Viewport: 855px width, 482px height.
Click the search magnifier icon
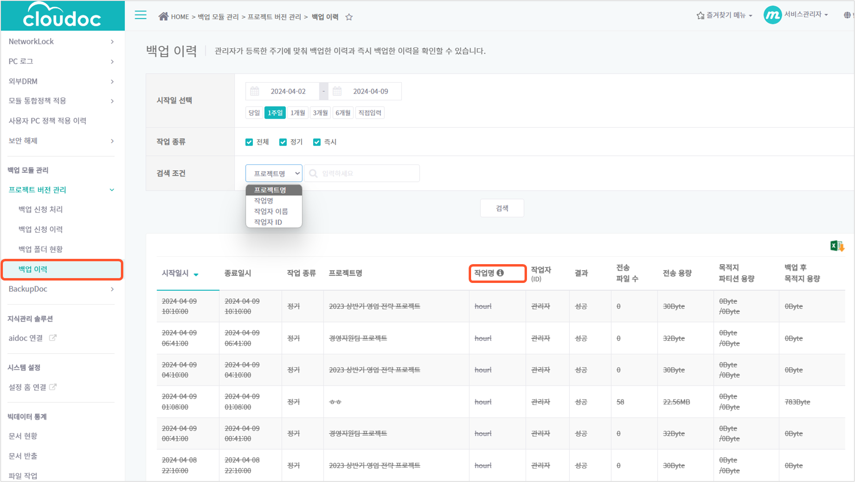(313, 174)
